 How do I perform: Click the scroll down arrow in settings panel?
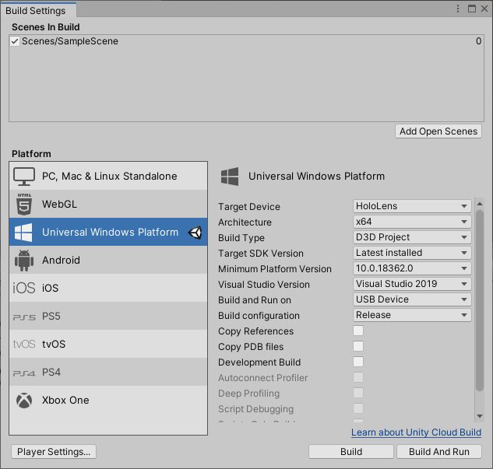480,416
